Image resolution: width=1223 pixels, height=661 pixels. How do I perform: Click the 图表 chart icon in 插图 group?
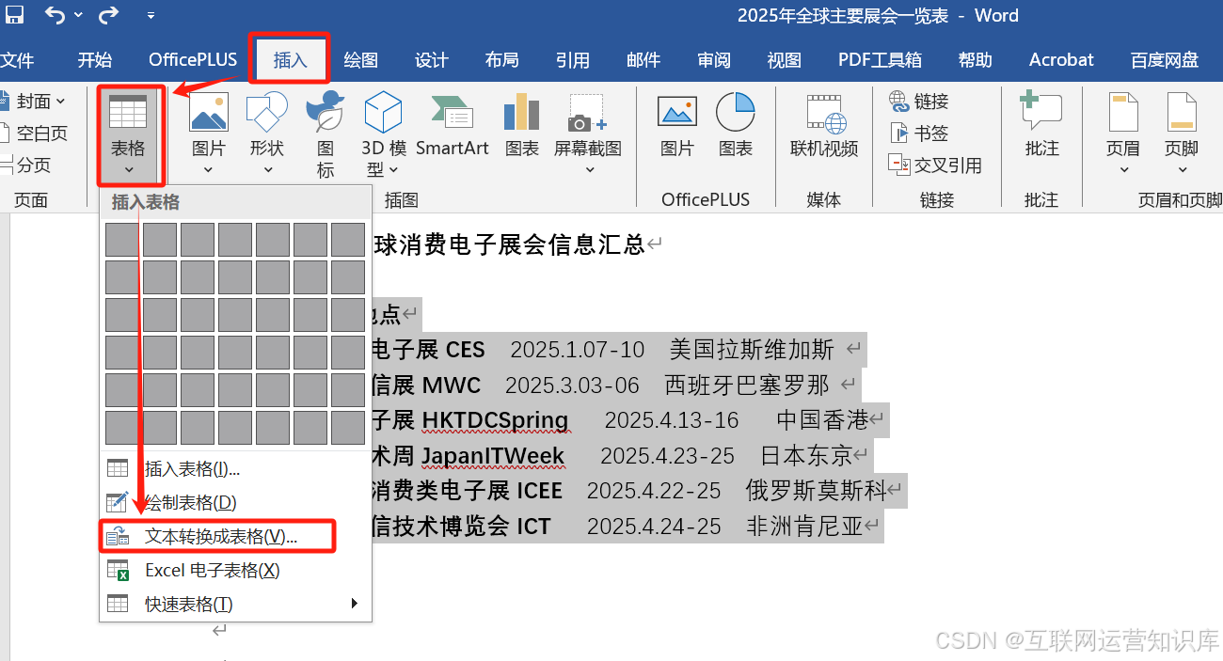[522, 113]
